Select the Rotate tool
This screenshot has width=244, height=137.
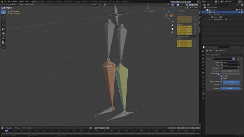click(3, 25)
